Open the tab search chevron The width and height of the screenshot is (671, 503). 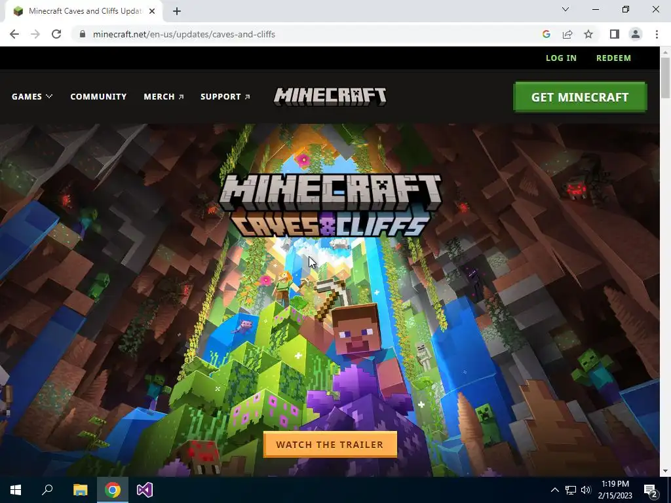566,9
